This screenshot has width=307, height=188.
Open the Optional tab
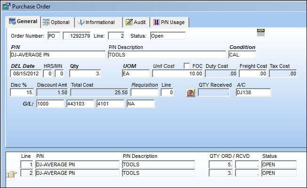pos(58,22)
